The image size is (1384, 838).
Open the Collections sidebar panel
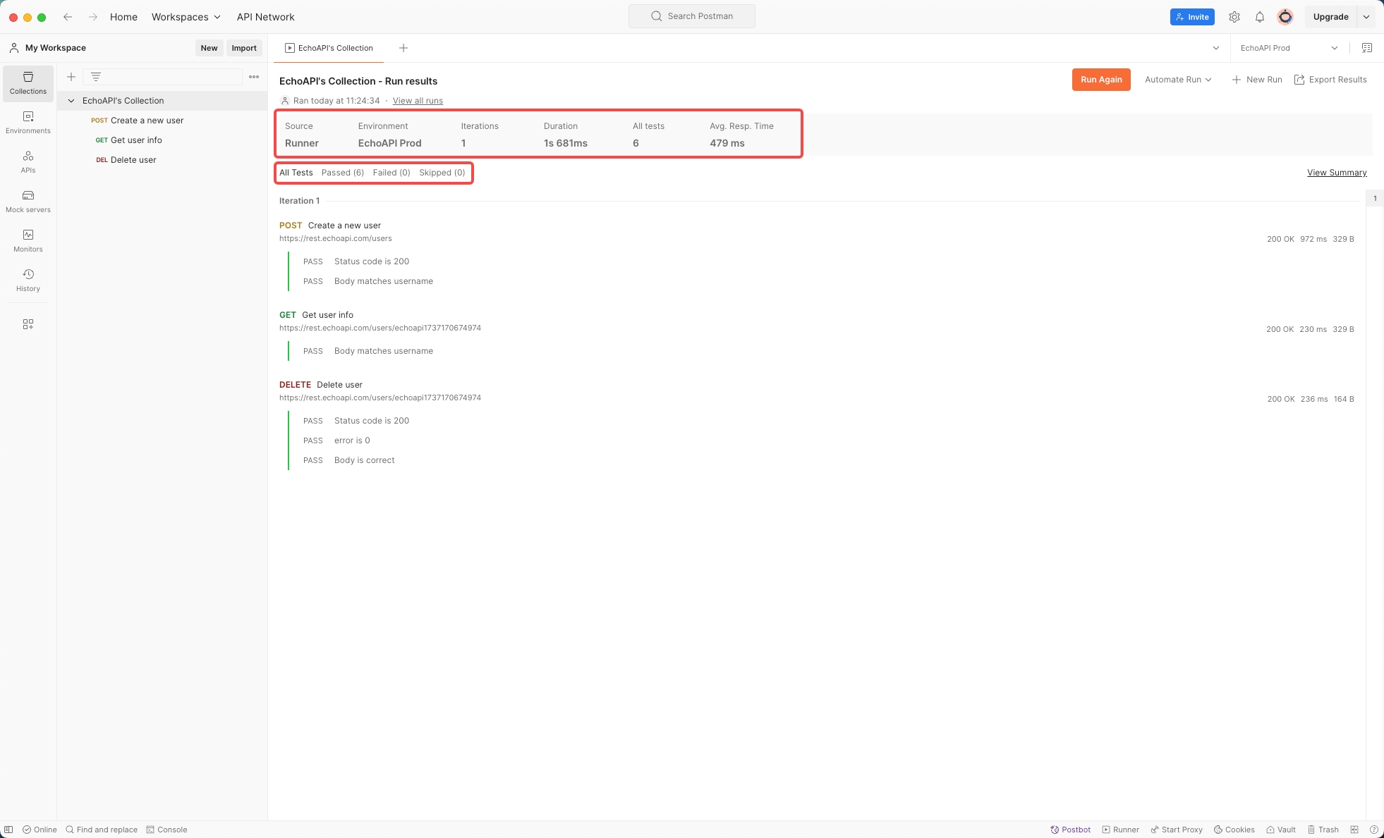click(28, 83)
